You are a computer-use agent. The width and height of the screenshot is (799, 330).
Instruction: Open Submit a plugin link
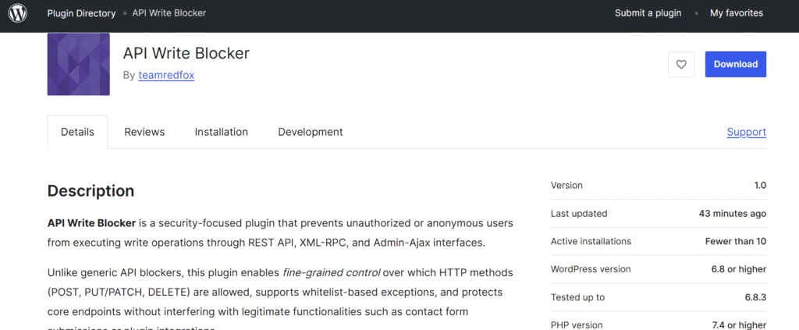648,13
